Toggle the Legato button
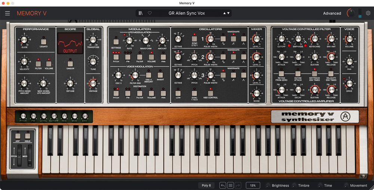The width and height of the screenshot is (374, 190). [43, 42]
